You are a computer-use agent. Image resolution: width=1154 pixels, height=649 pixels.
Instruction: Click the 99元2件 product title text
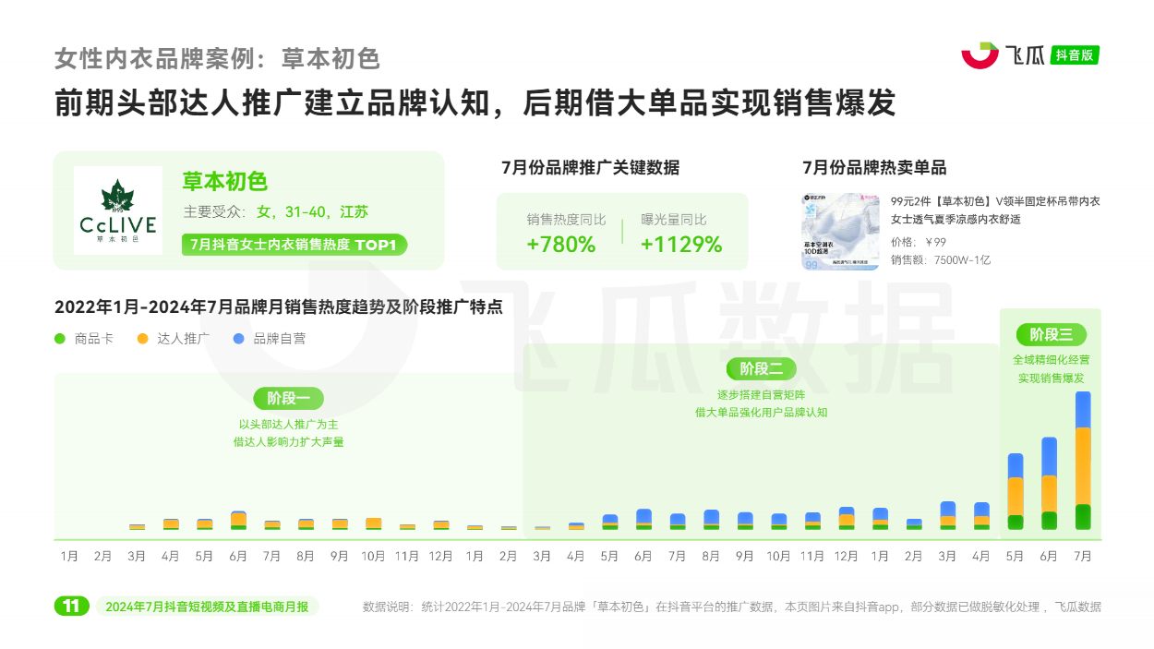pos(995,210)
